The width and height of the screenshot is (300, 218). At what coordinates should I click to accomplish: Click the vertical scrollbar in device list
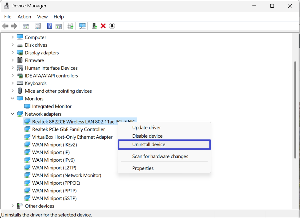295,110
